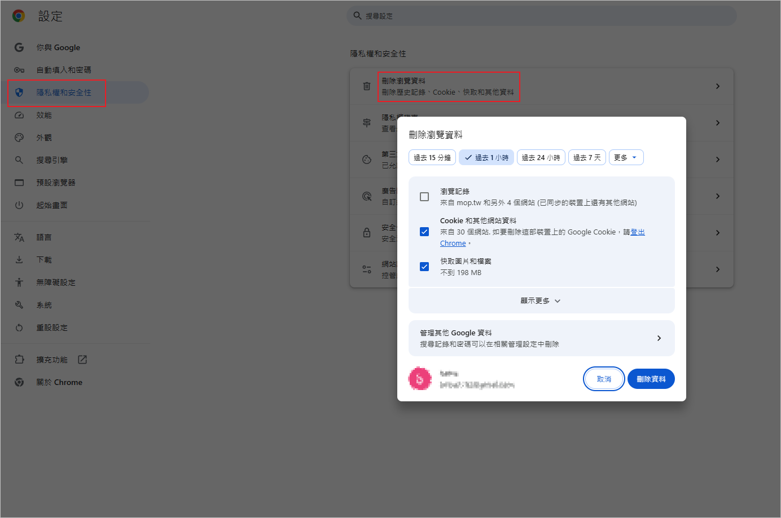Uncheck 快取圖片和檔案 checkbox
The height and width of the screenshot is (518, 781).
point(424,267)
